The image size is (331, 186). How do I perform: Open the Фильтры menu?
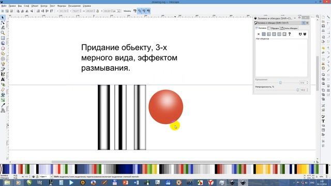tap(62, 6)
